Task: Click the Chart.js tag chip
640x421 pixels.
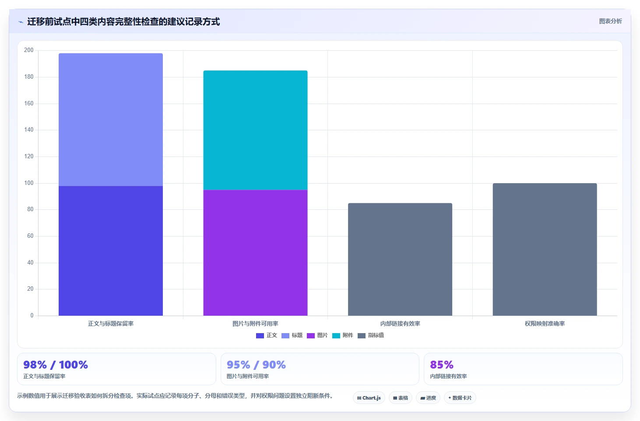Action: tap(369, 398)
